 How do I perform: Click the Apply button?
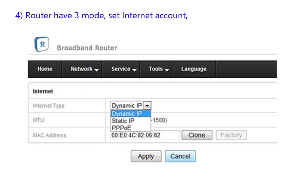tap(146, 156)
